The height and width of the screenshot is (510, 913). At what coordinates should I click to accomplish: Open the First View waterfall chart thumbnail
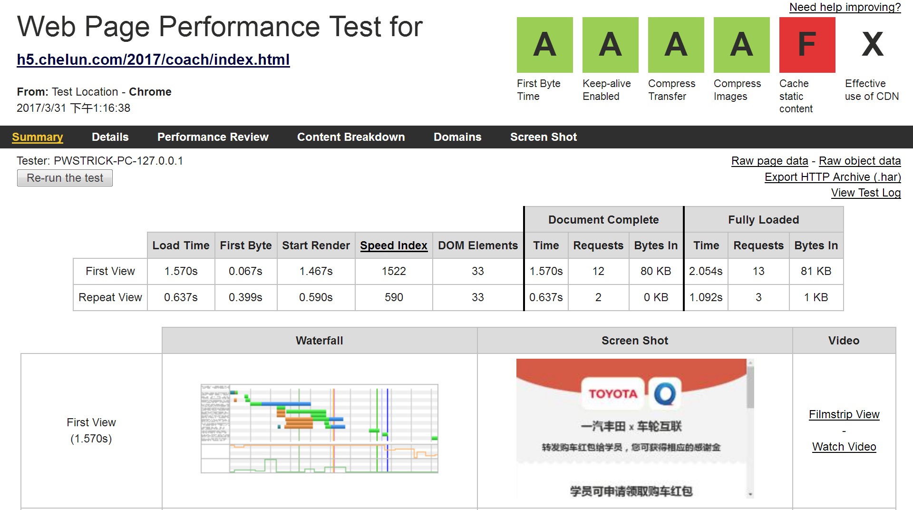point(320,429)
